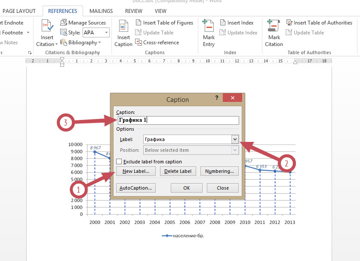Image resolution: width=360 pixels, height=261 pixels.
Task: Click the 6 353 data label on chart
Action: (261, 166)
